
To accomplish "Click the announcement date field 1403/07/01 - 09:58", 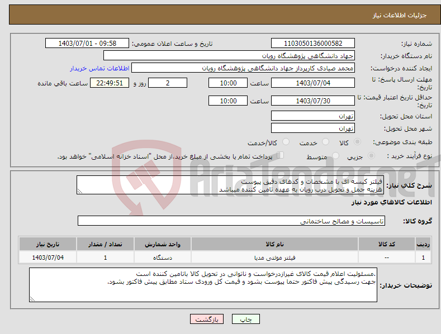I will coord(87,44).
